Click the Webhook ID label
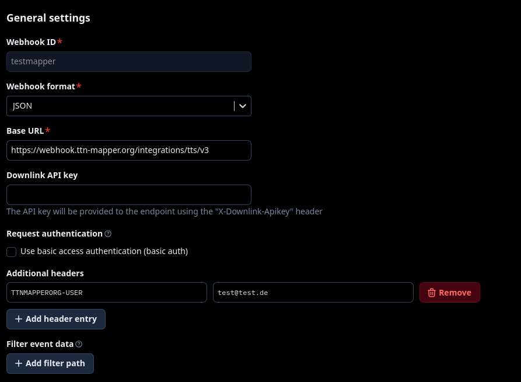The height and width of the screenshot is (382, 521). [x=32, y=42]
